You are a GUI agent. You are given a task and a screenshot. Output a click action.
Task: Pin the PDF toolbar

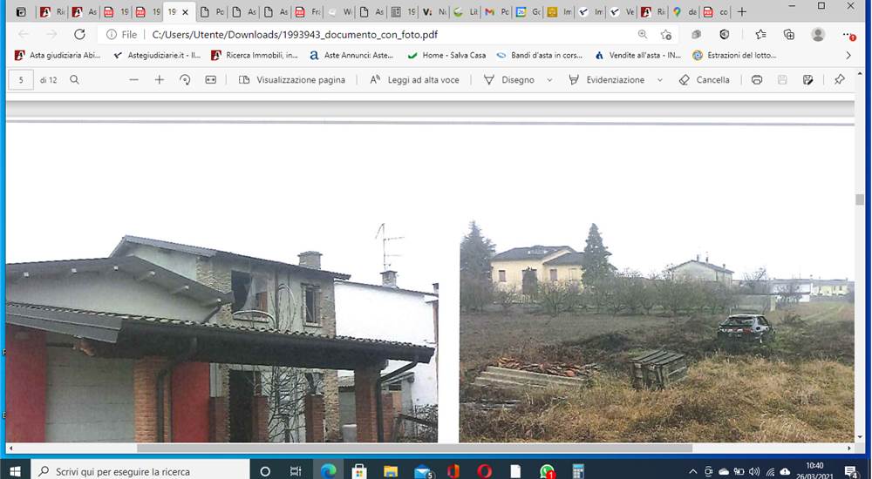coord(840,80)
